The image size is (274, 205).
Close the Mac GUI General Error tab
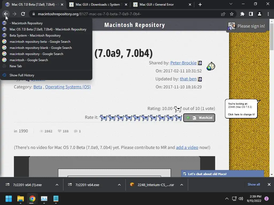click(x=190, y=5)
